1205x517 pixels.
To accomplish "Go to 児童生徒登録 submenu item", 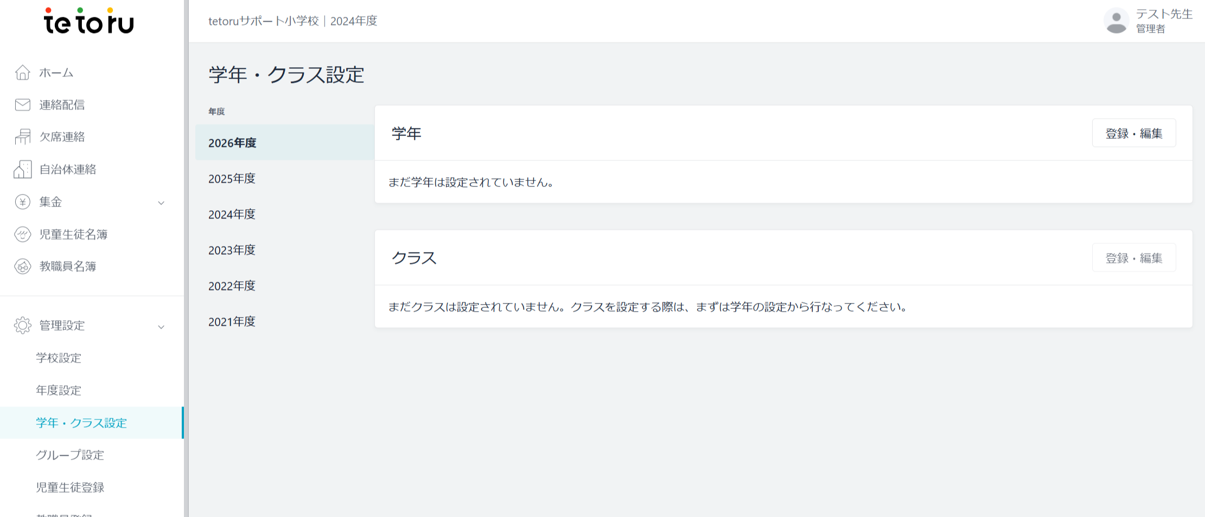I will coord(70,487).
